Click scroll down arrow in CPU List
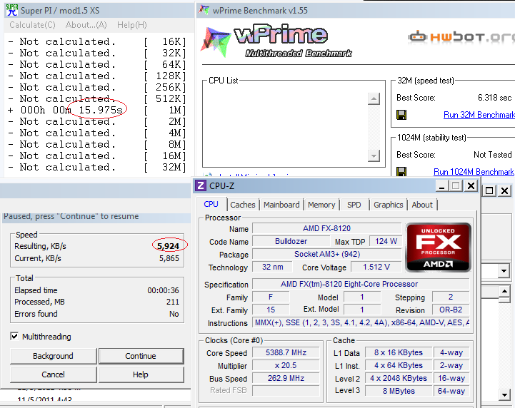The width and height of the screenshot is (515, 408). click(x=374, y=155)
